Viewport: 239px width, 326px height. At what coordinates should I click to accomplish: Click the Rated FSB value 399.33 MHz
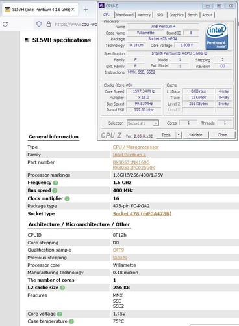coord(144,110)
